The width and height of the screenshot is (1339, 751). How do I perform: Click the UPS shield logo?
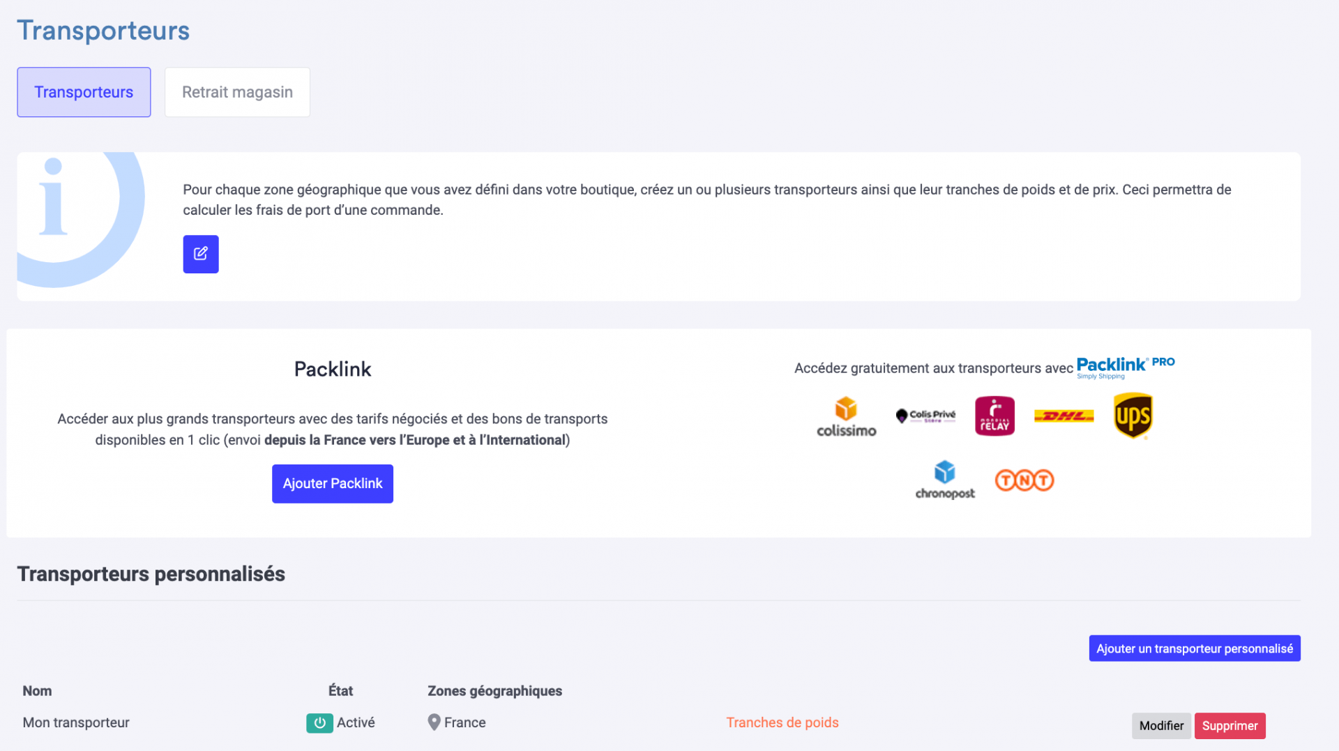1133,416
